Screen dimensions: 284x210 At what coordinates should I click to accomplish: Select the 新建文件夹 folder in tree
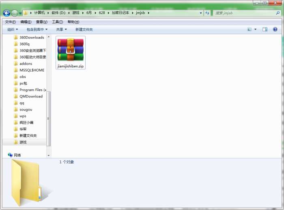pyautogui.click(x=25, y=136)
